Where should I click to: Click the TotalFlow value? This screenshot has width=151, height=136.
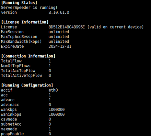(x=50, y=61)
